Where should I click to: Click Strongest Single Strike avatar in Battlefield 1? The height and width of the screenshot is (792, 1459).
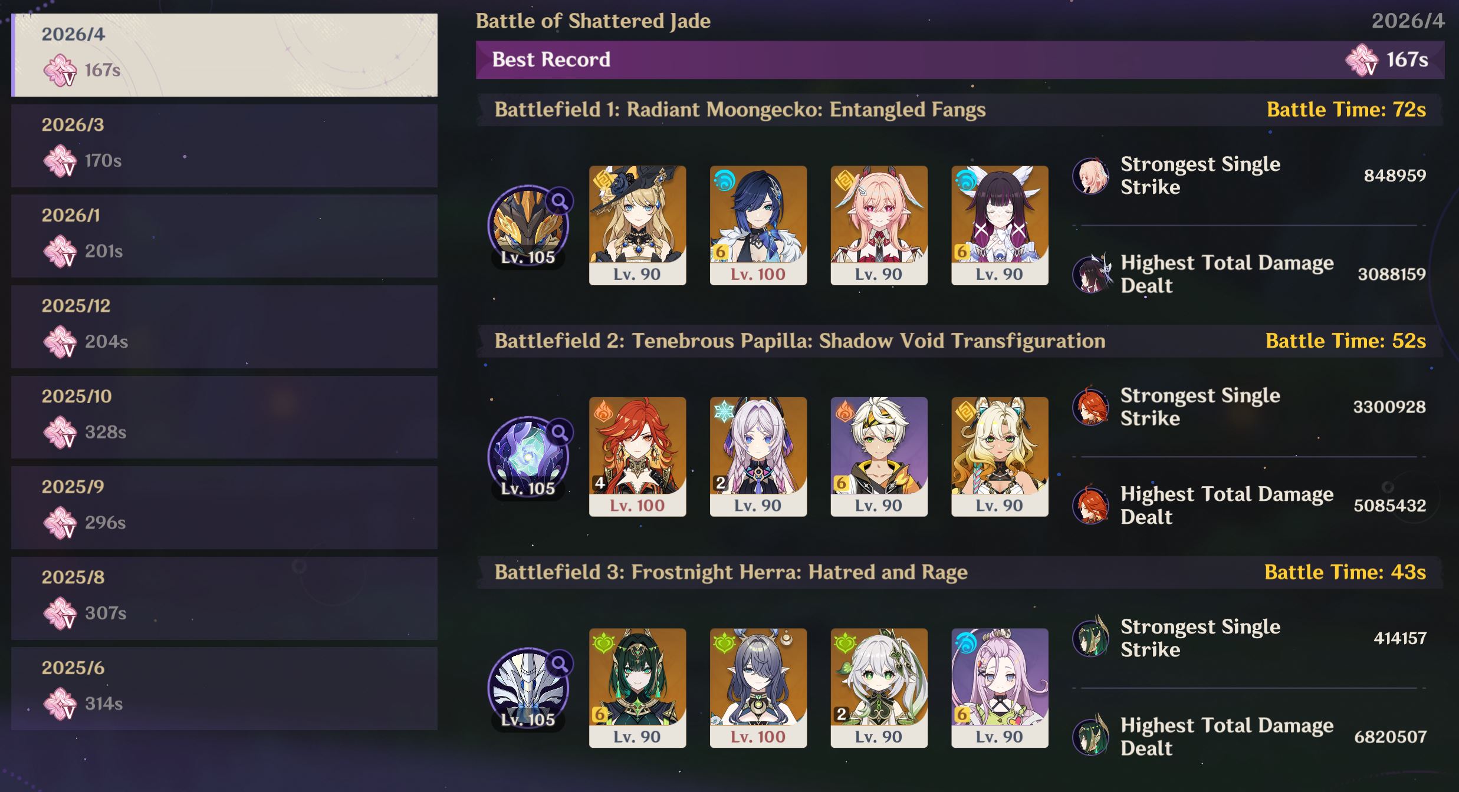(1090, 176)
